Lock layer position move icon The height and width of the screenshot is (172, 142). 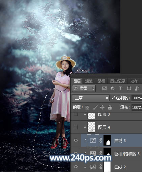coord(102,107)
